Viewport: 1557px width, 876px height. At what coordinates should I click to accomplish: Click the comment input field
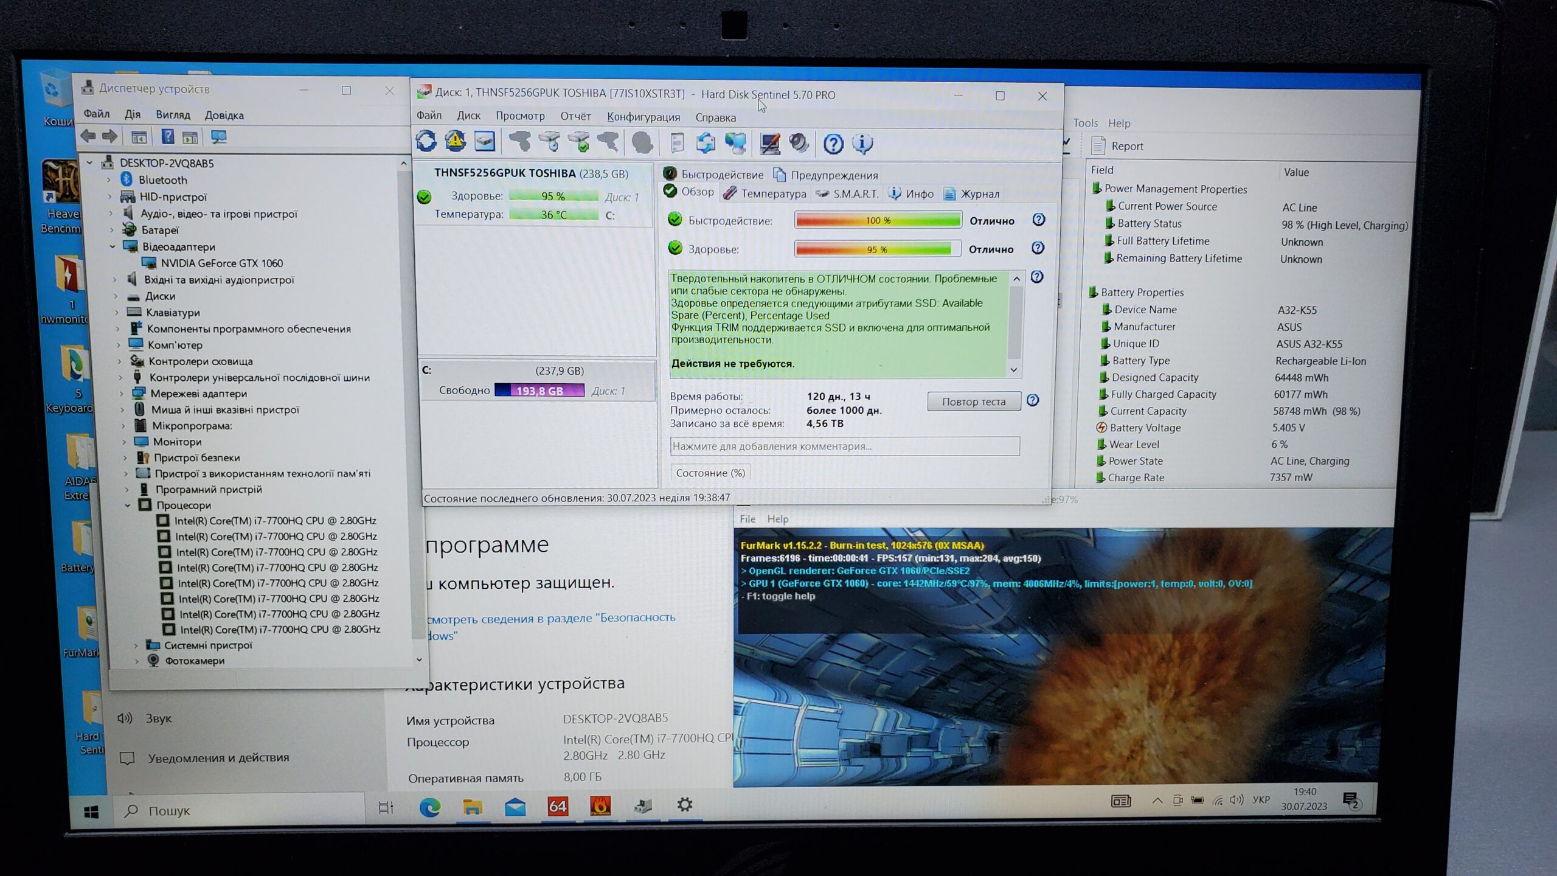tap(844, 446)
